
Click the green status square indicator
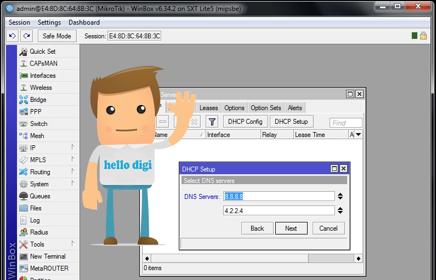414,36
